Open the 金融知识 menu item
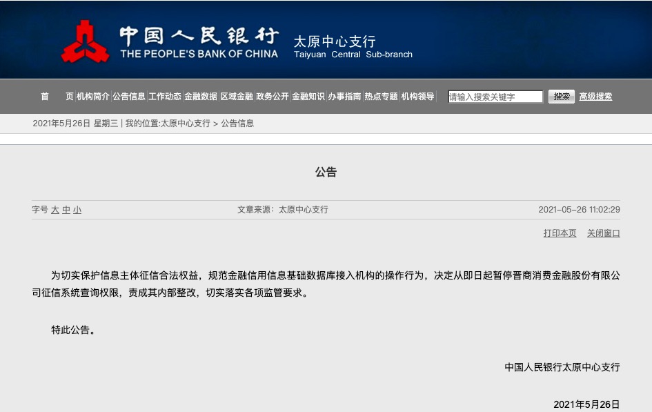 [x=308, y=97]
